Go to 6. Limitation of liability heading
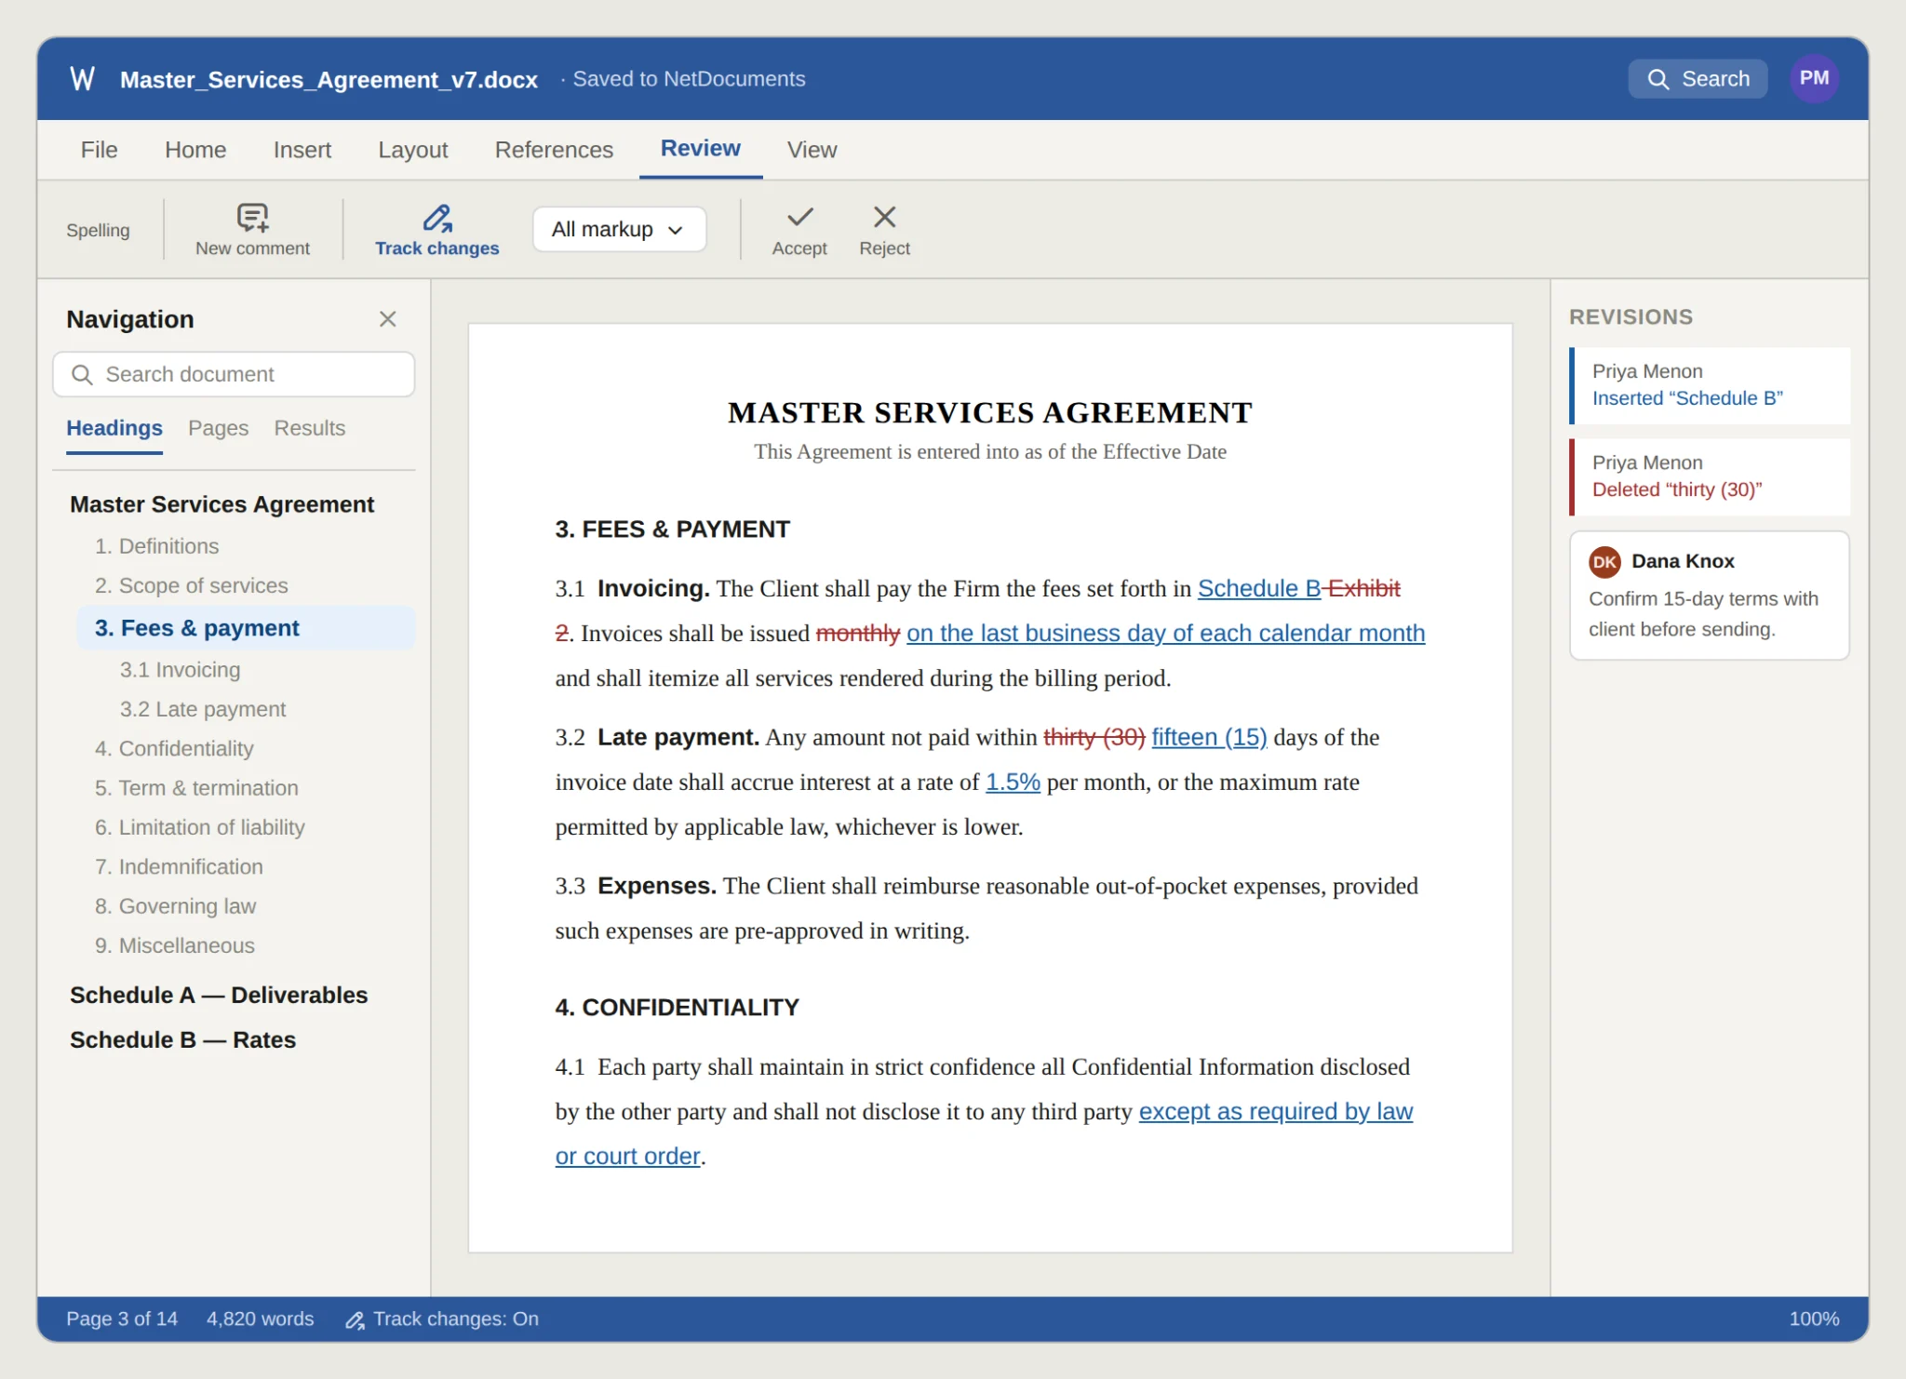This screenshot has width=1906, height=1379. point(199,827)
